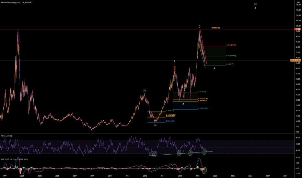
Task: Click the wave 1 label above the 2018 peak
Action: [x=175, y=61]
